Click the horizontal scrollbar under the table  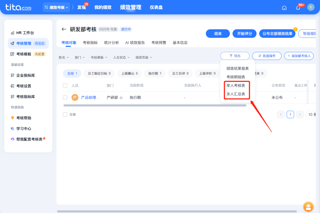coord(155,105)
